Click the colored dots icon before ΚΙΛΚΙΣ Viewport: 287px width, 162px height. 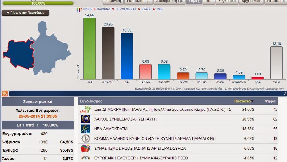pyautogui.click(x=79, y=9)
